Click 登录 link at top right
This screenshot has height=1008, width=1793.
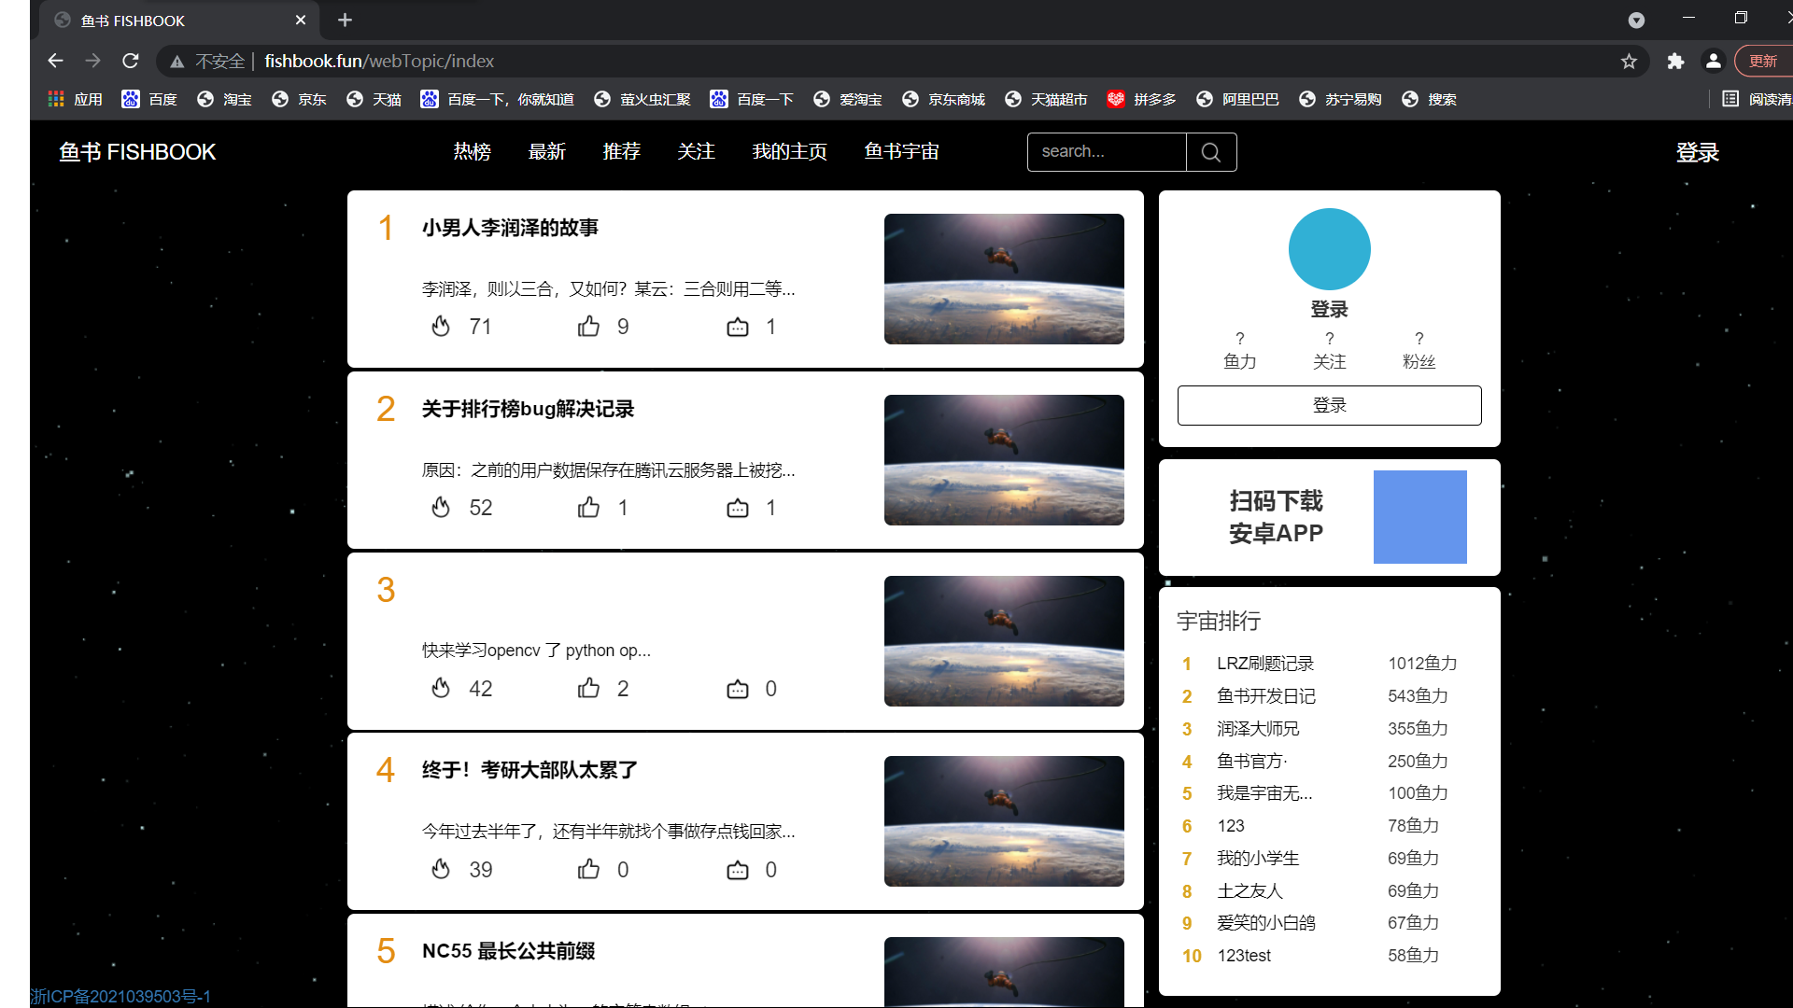tap(1697, 152)
